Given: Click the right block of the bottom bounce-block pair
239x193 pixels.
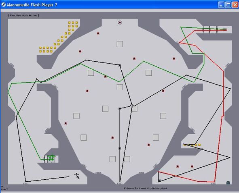Looking at the screenshot, I should (127, 159).
